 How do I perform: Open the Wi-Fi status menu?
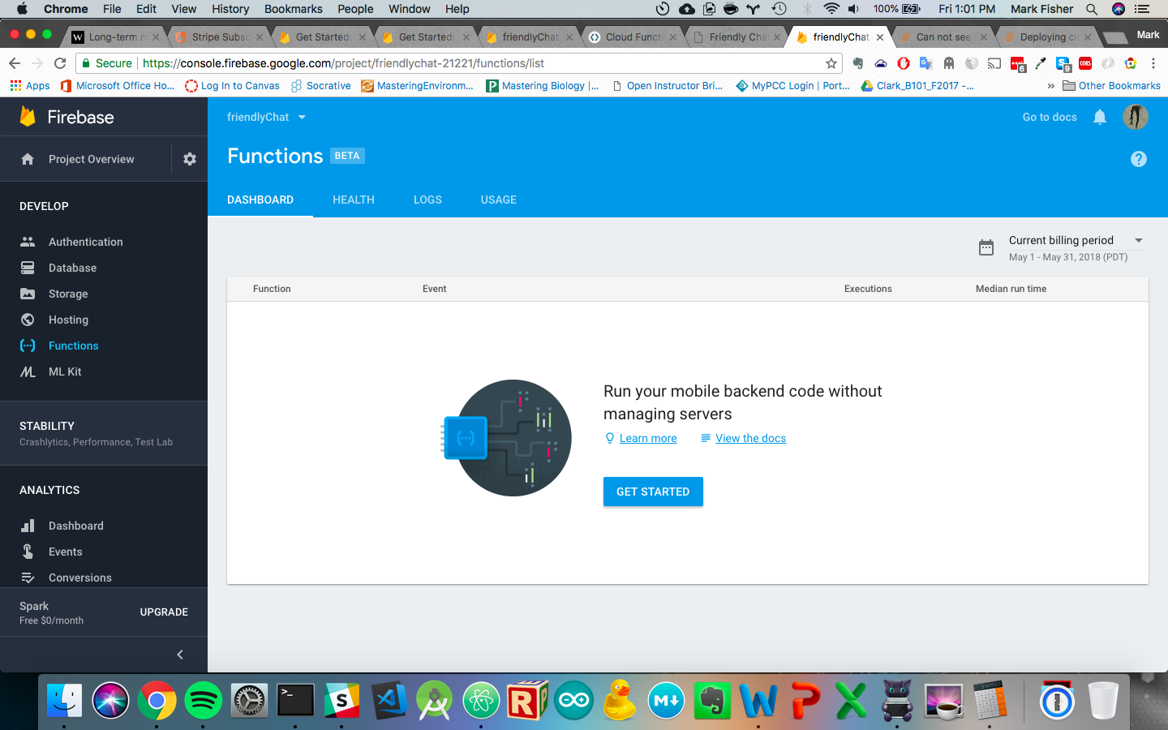point(831,9)
